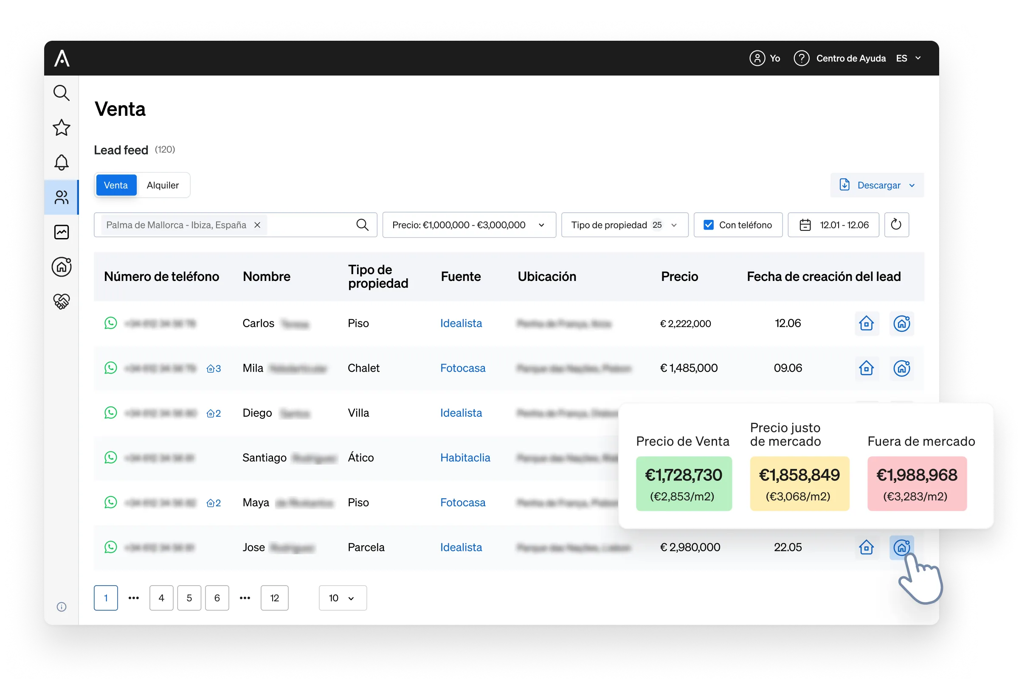Click the refresh filters icon
The height and width of the screenshot is (679, 1019).
pyautogui.click(x=896, y=225)
